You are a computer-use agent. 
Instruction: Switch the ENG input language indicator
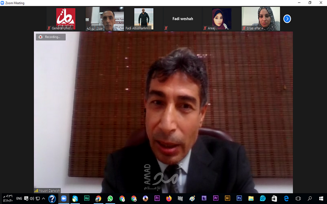point(19,199)
